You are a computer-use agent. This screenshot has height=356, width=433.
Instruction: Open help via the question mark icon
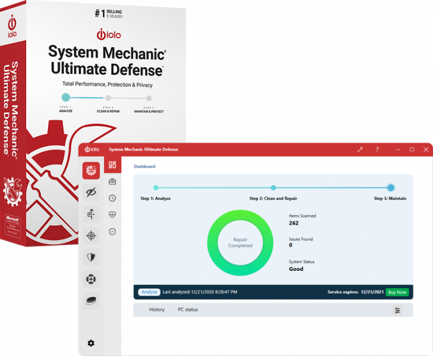[x=377, y=150]
